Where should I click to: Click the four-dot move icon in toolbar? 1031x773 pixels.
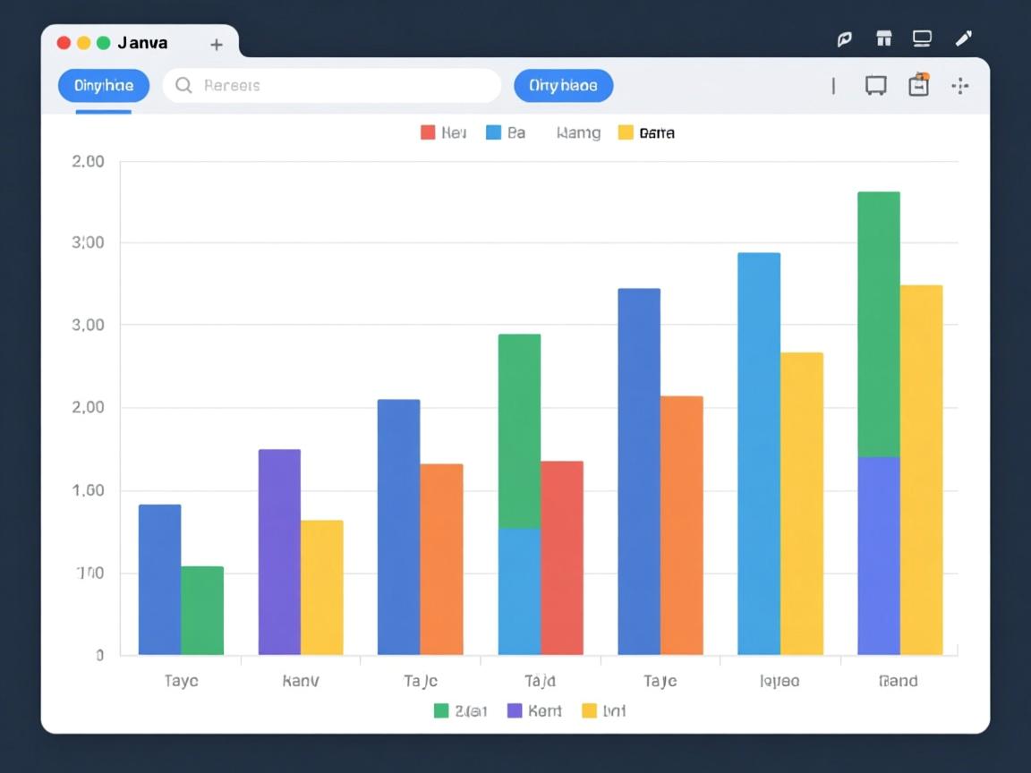960,86
